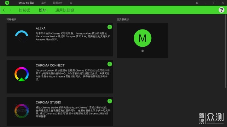Open the help question mark icon
Image resolution: width=227 pixels, height=127 pixels.
pos(221,10)
